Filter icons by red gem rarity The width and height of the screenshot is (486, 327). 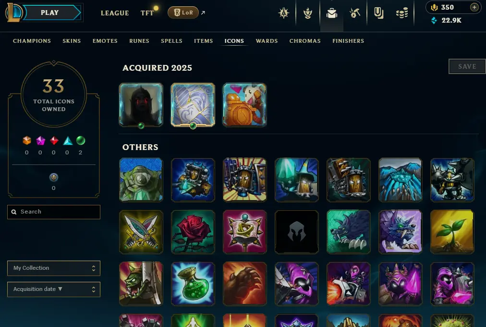(54, 140)
